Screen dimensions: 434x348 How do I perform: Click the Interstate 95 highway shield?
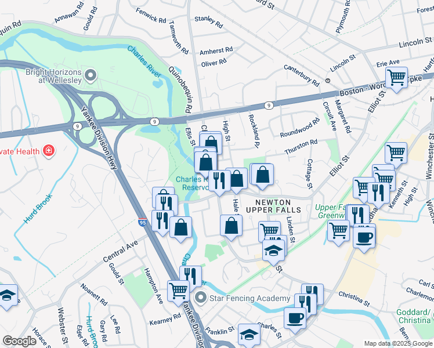[x=143, y=222]
